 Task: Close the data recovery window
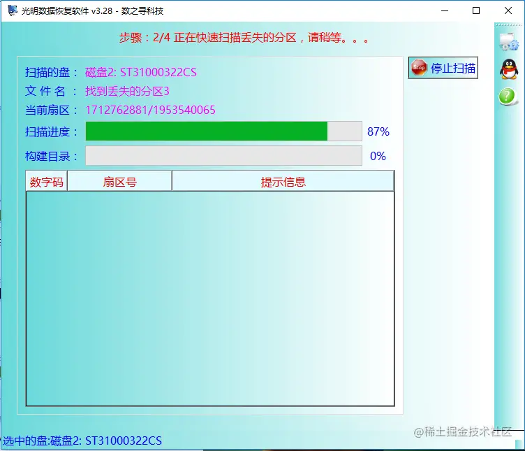(x=508, y=10)
